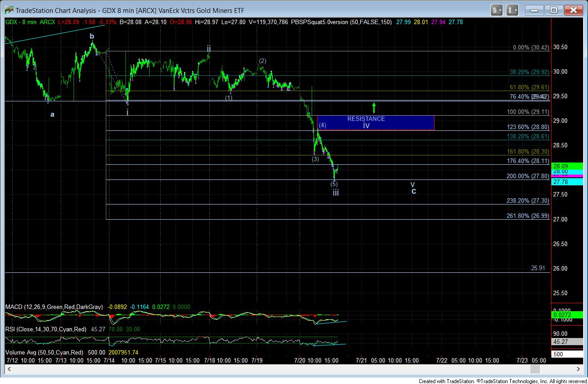
Task: Select the 238.20% (27.30) Fibonacci label
Action: pos(528,201)
